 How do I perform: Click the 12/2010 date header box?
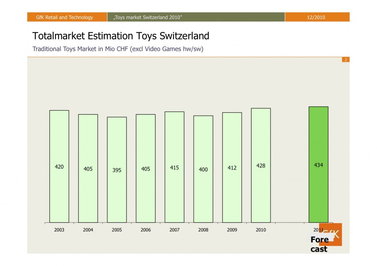coord(317,17)
